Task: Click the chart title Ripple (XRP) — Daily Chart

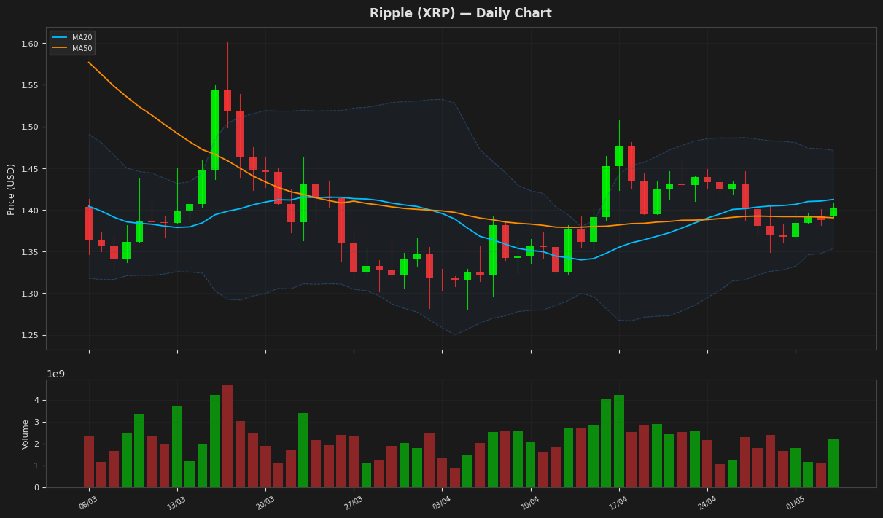Action: tap(460, 14)
